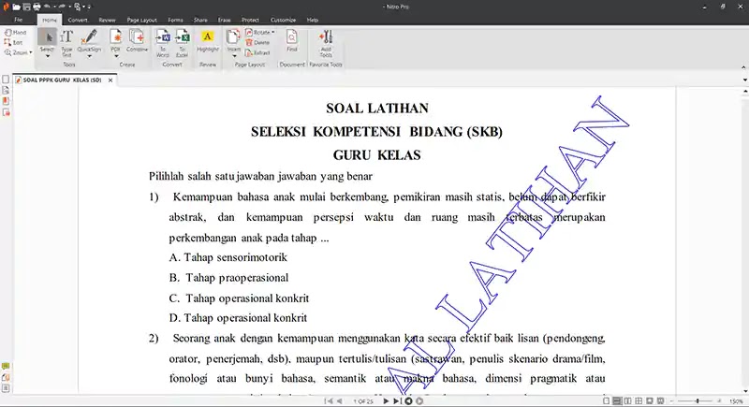This screenshot has width=749, height=407.
Task: Click the Save quick access icon
Action: coord(26,7)
